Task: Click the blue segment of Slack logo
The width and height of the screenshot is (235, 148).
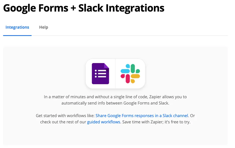Action: pyautogui.click(x=126, y=69)
